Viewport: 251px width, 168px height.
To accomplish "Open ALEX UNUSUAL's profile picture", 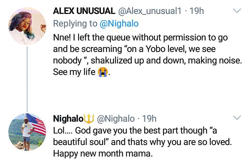I will [27, 26].
